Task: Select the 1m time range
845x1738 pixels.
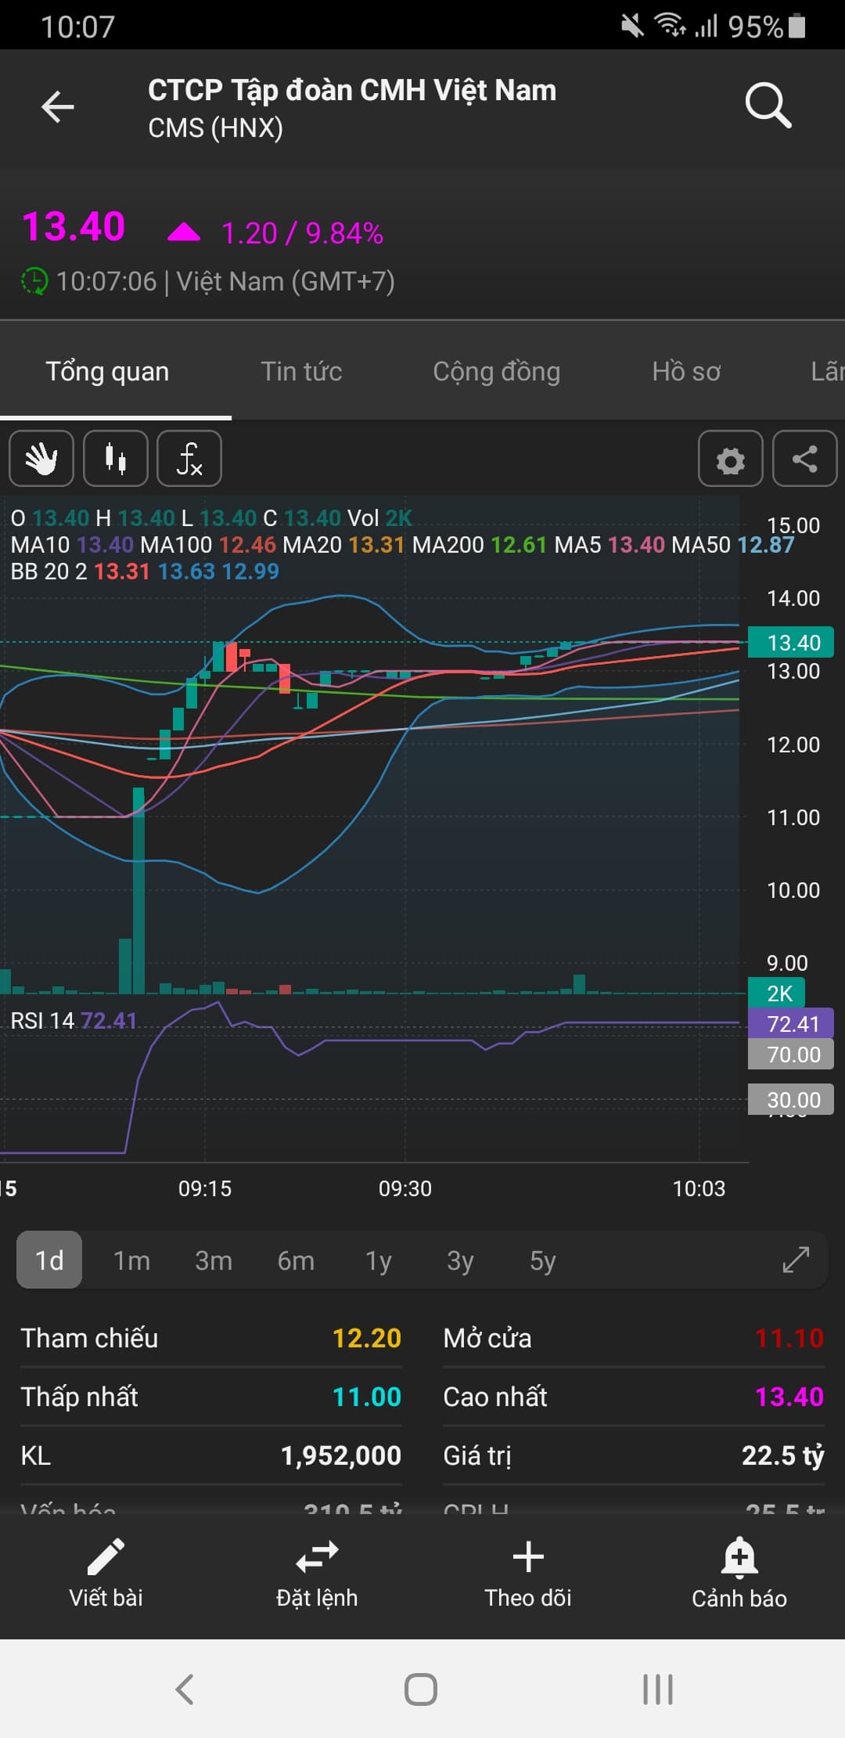Action: click(131, 1260)
